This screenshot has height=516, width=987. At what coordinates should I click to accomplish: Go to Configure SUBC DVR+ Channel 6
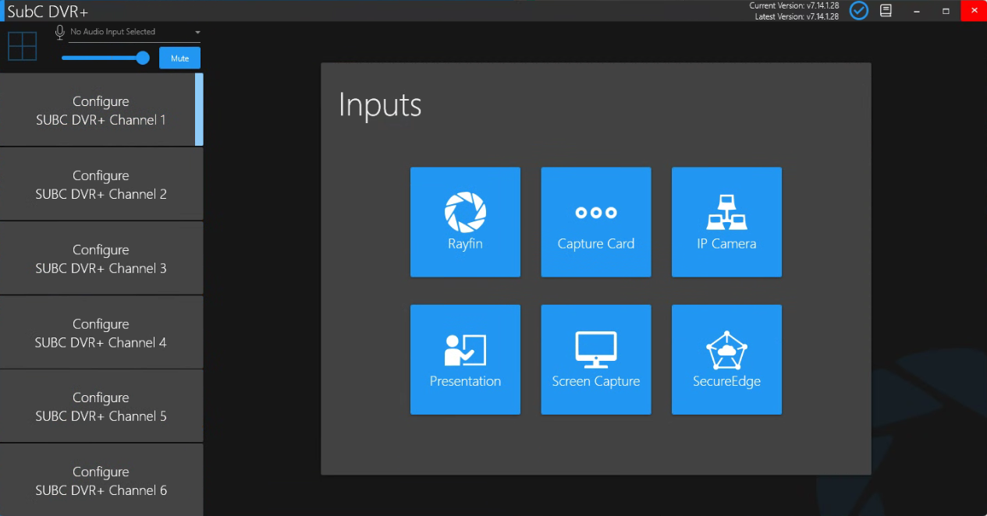coord(101,480)
